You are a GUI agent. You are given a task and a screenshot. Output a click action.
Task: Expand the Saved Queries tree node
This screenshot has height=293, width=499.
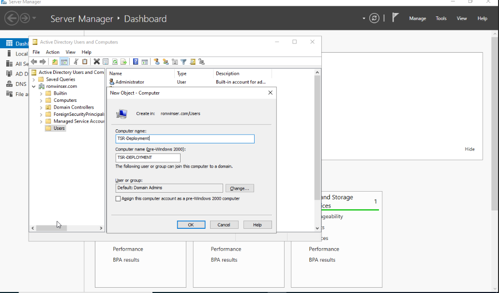(x=34, y=80)
